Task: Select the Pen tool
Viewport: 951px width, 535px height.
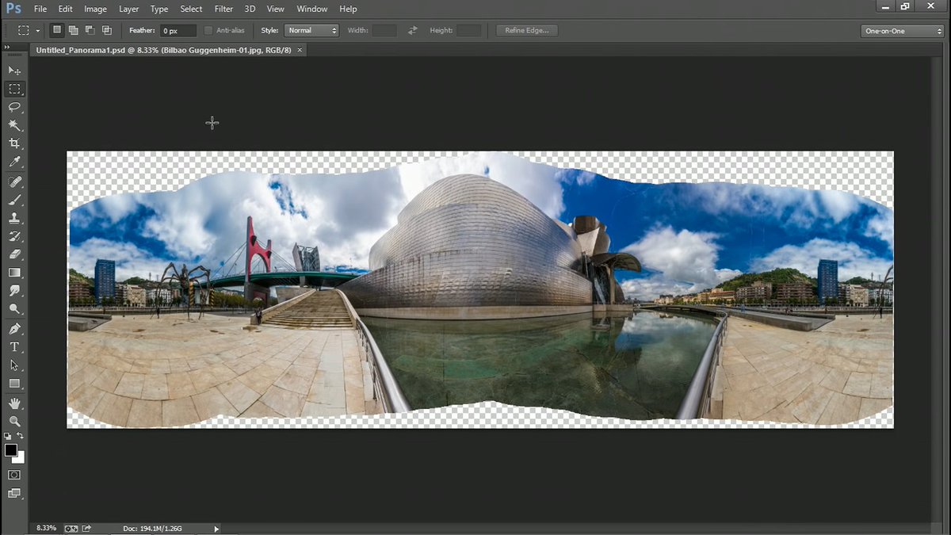Action: click(x=14, y=328)
